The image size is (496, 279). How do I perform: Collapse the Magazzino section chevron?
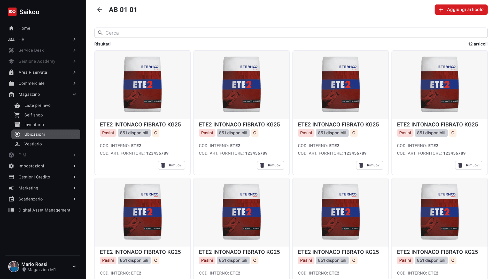pyautogui.click(x=74, y=95)
